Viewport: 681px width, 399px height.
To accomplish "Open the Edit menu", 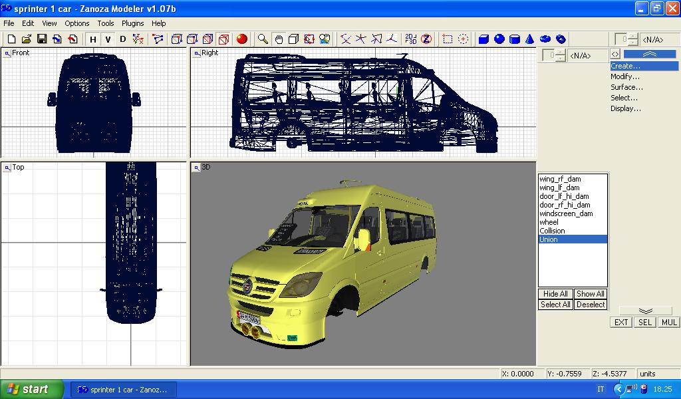I will coord(28,23).
